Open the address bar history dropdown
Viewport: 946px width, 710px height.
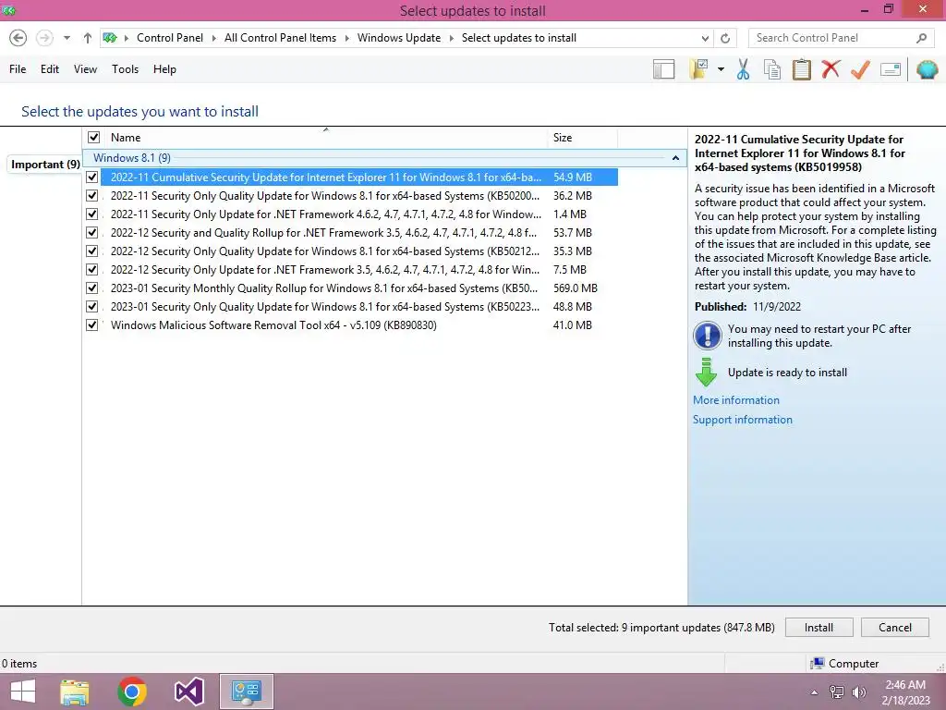pos(705,38)
